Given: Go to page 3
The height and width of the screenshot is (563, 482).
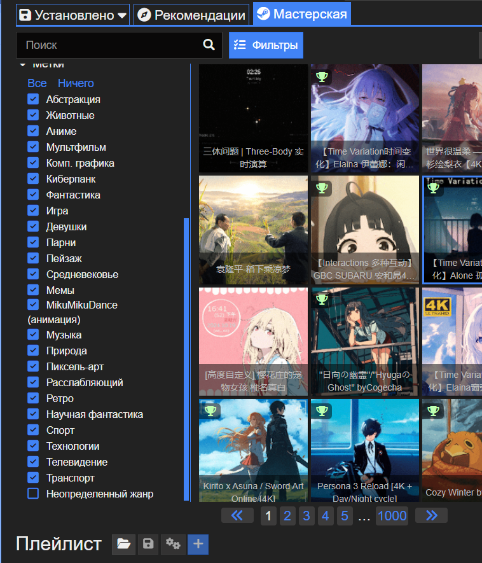Looking at the screenshot, I should [x=306, y=515].
